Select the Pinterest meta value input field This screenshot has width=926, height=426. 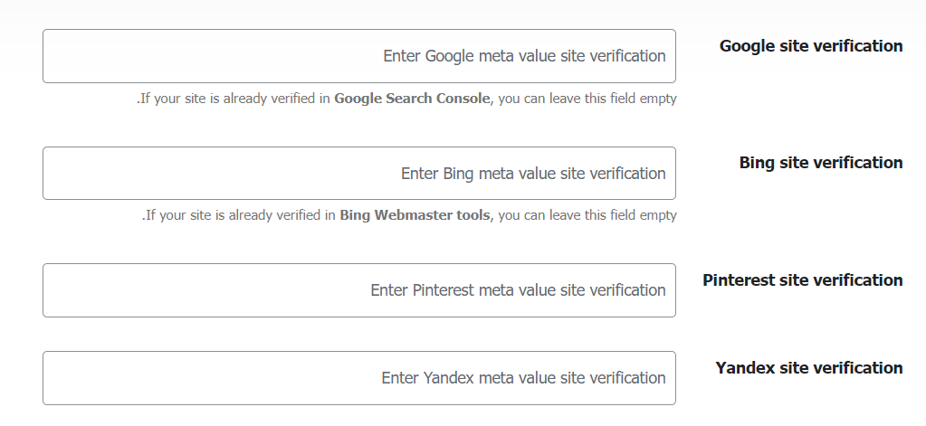point(272,290)
